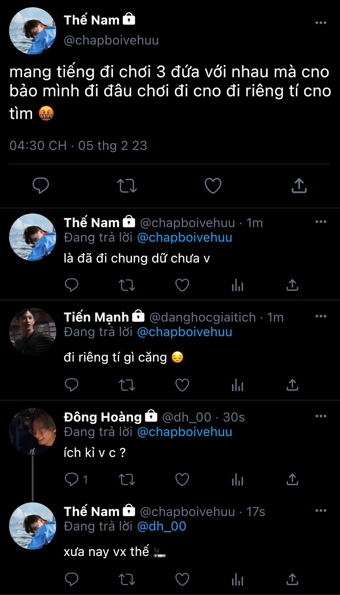This screenshot has height=595, width=340.
Task: Like Đông Hoàng's reply 'ích kỉ v c ?'
Action: pos(182,479)
